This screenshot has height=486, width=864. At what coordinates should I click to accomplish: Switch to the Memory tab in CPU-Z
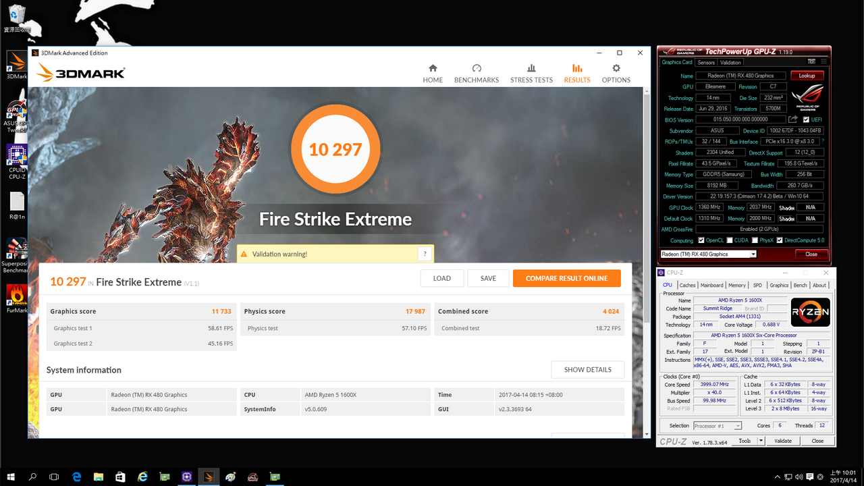point(737,286)
